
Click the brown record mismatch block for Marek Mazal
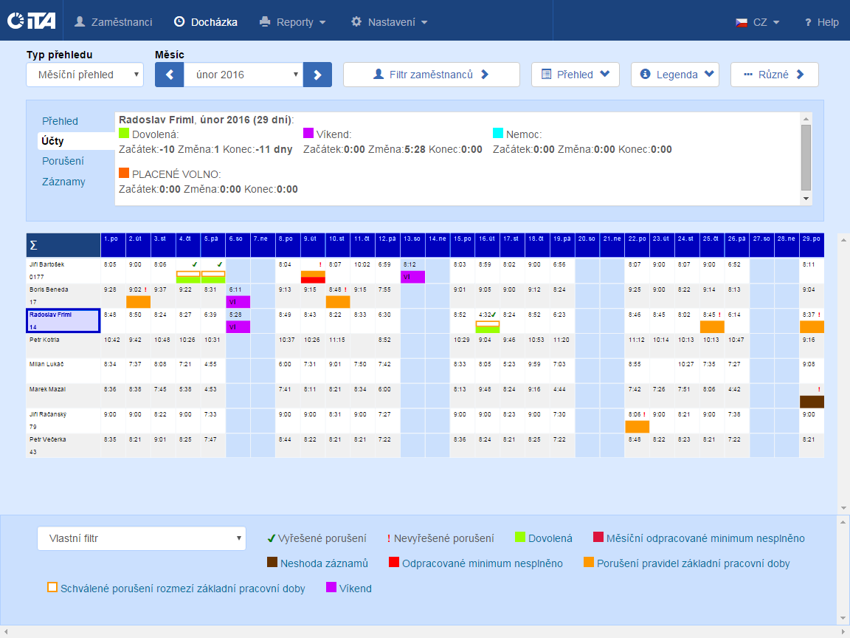812,402
